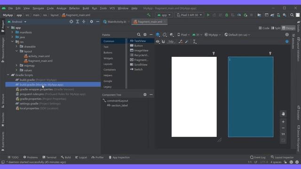The height and width of the screenshot is (169, 301).
Task: Open the Event Log
Action: coord(258,157)
